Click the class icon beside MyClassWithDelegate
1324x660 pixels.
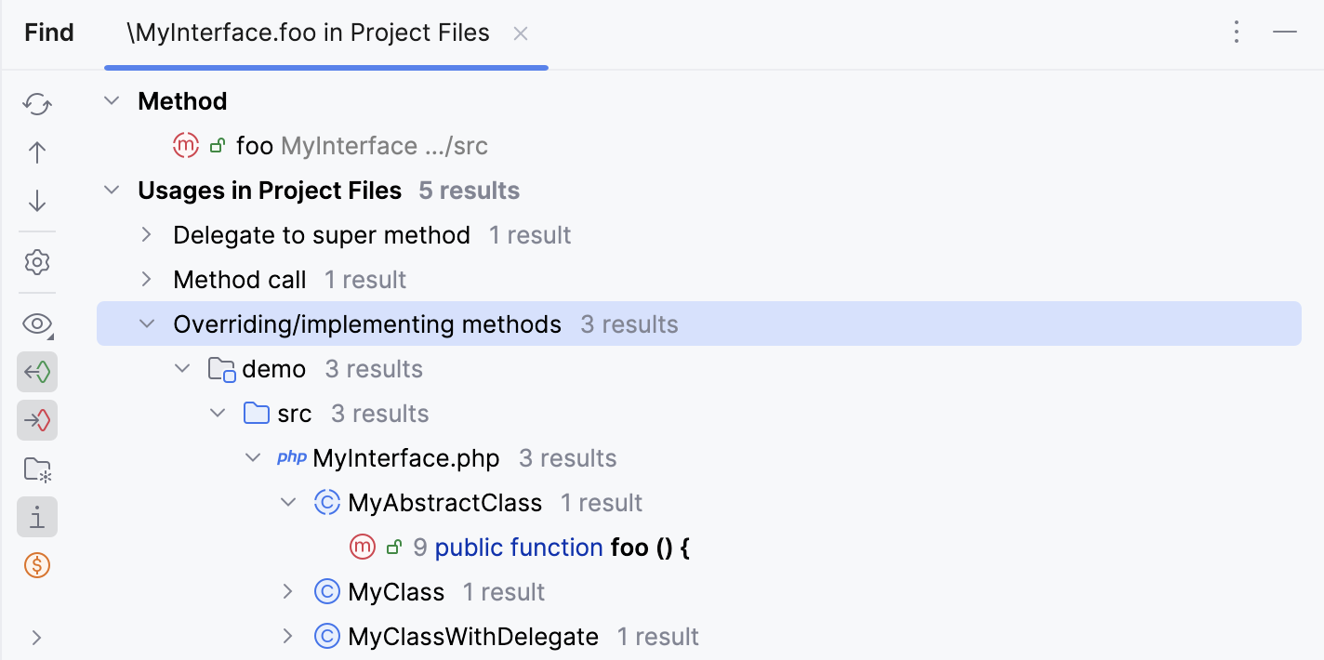pos(326,636)
